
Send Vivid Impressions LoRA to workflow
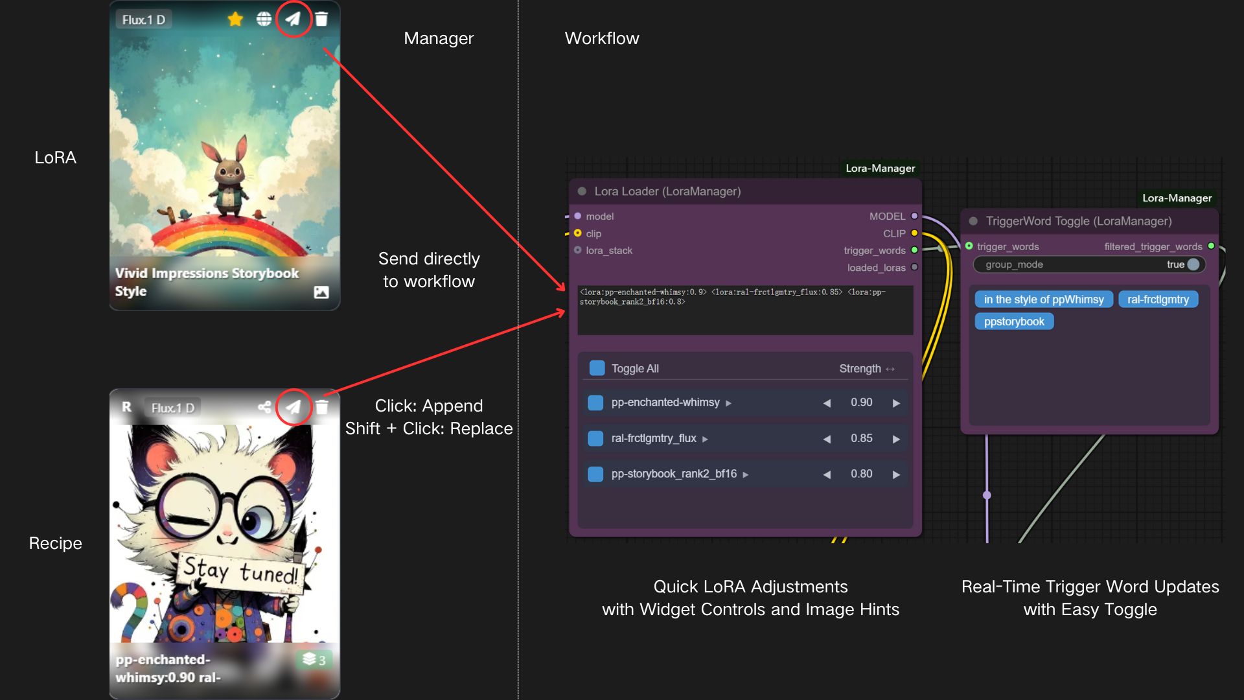click(x=294, y=19)
